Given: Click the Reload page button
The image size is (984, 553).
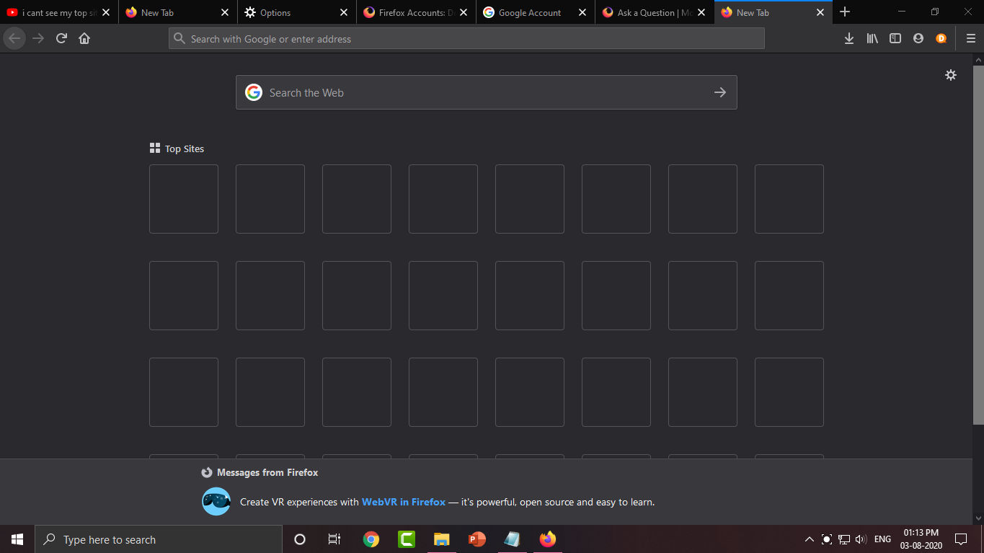Looking at the screenshot, I should click(x=61, y=39).
